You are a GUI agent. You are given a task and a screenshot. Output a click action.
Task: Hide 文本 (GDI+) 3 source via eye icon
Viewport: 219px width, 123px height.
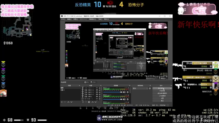(97, 92)
